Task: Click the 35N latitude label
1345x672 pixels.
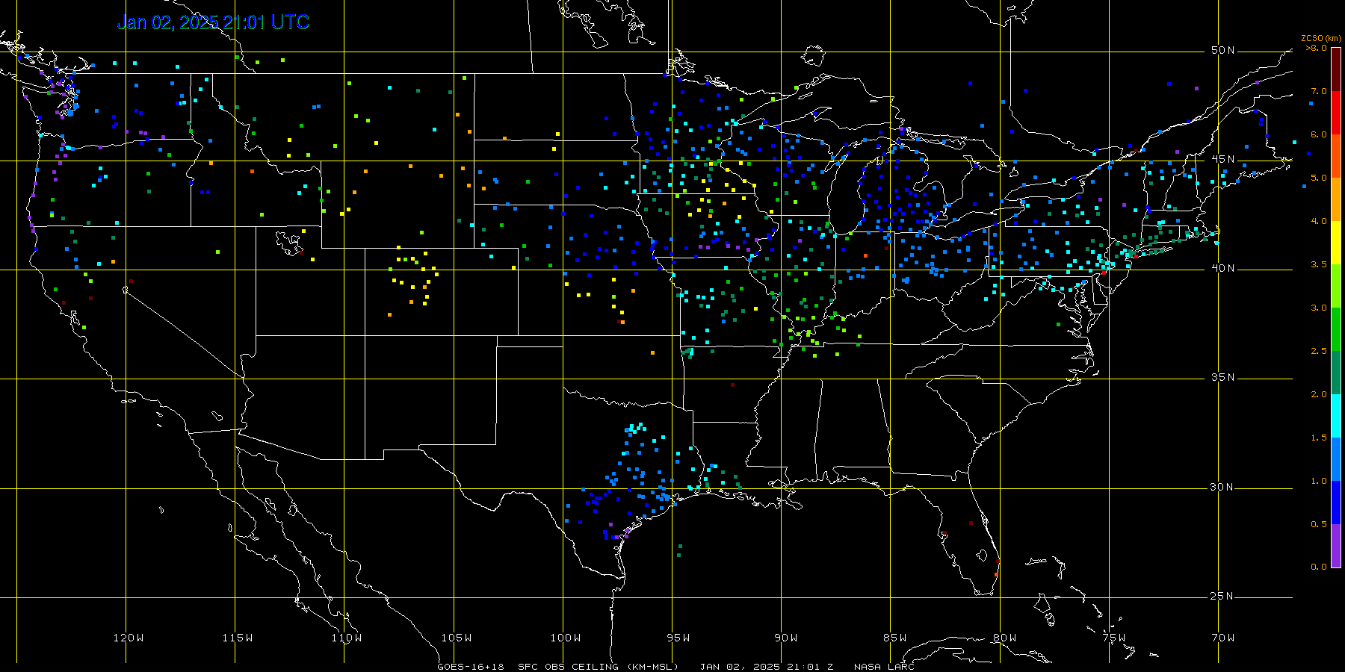Action: point(1223,377)
